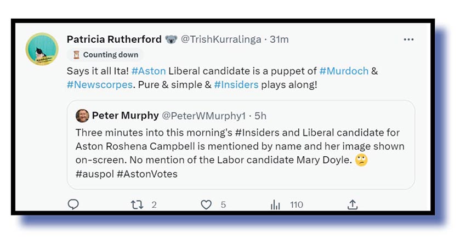Open the three-dot more options menu
Screen dimensions: 466x239
coord(409,39)
